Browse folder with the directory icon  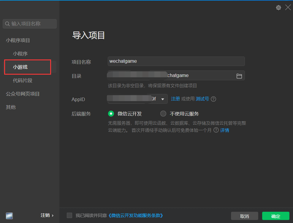tap(239, 76)
